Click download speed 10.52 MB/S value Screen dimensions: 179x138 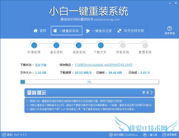(83, 73)
